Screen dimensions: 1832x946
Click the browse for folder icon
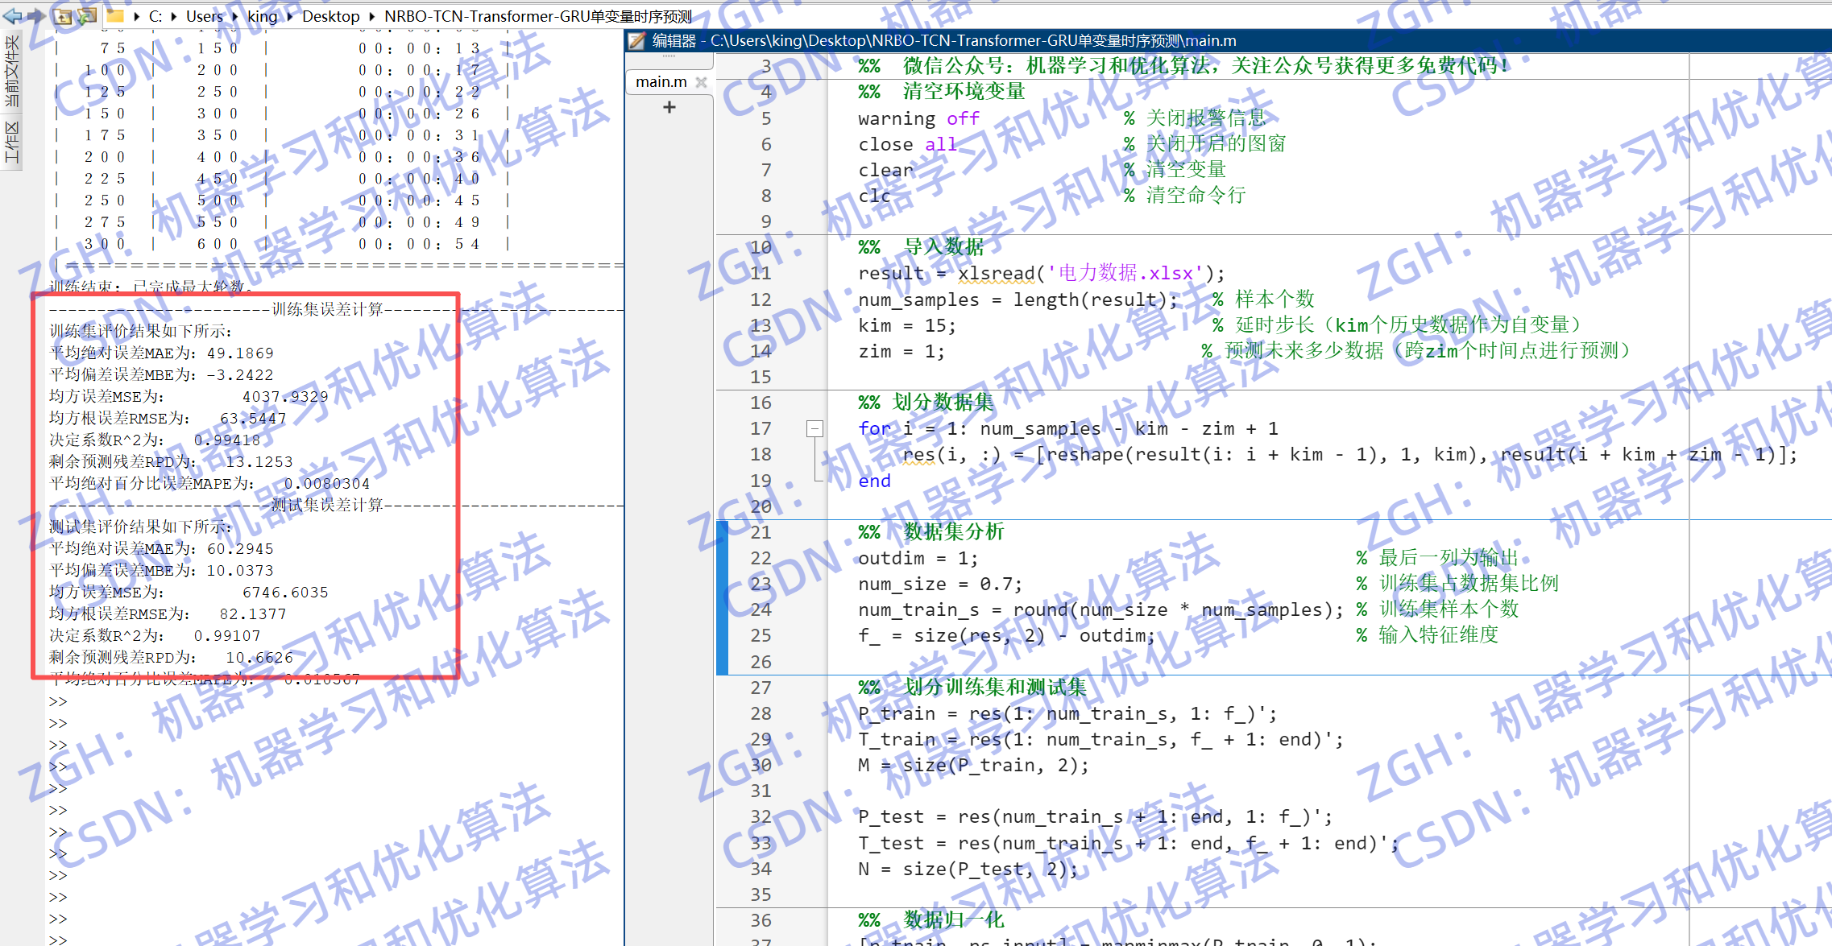[x=87, y=15]
